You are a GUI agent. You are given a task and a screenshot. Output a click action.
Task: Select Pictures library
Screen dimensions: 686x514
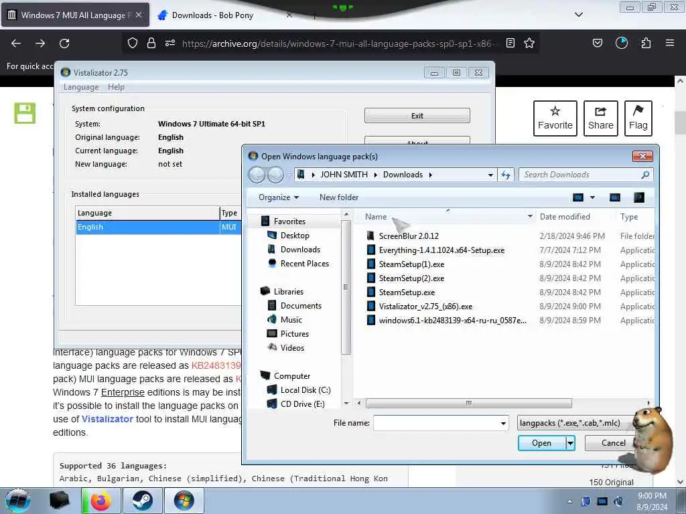288,333
